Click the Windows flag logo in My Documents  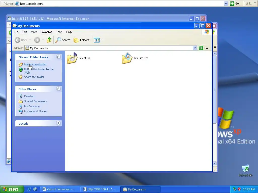[207, 32]
